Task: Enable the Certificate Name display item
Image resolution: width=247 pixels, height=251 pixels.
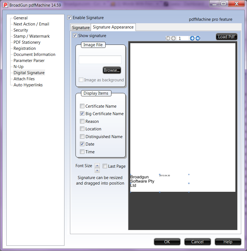Action: tap(82, 106)
